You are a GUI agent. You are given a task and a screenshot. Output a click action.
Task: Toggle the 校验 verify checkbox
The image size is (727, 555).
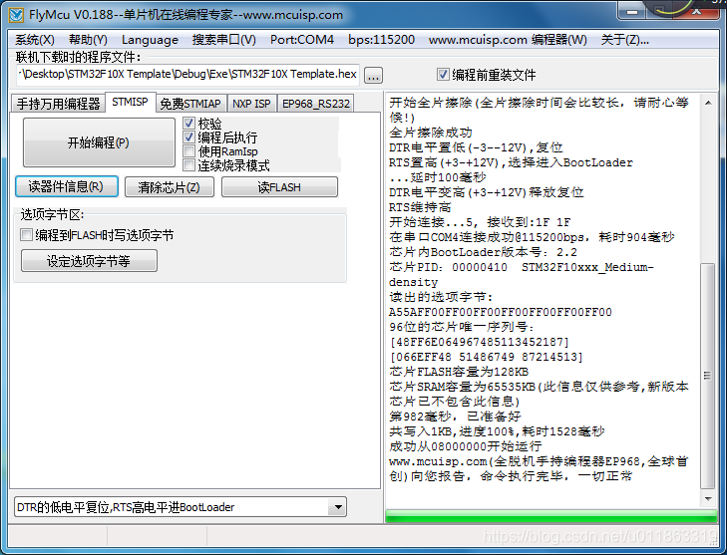tap(188, 124)
